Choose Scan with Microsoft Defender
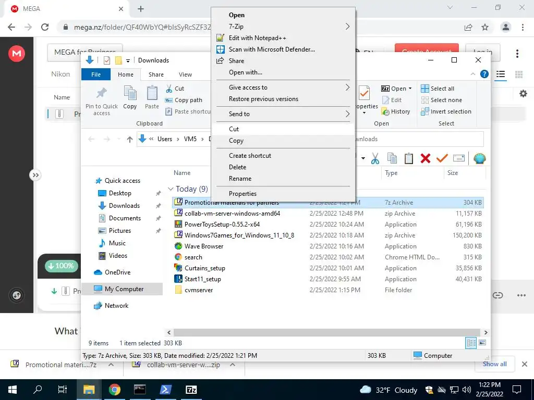Viewport: 534px width, 400px height. coord(283,49)
